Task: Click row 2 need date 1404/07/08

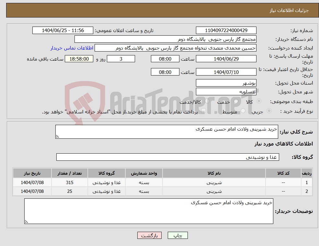Action: tap(32, 191)
